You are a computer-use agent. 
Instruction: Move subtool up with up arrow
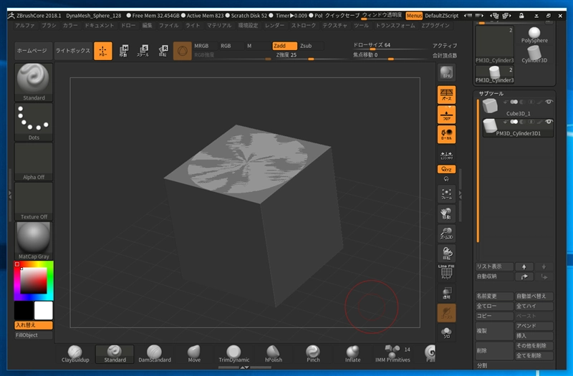coord(524,266)
